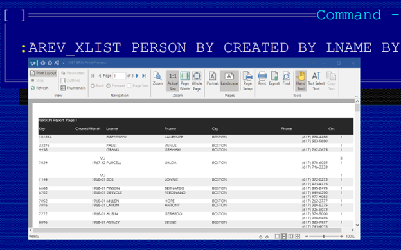Screen dimensions: 401x250
Task: Collapse the ribbon using title bar chevron
Action: [314, 63]
